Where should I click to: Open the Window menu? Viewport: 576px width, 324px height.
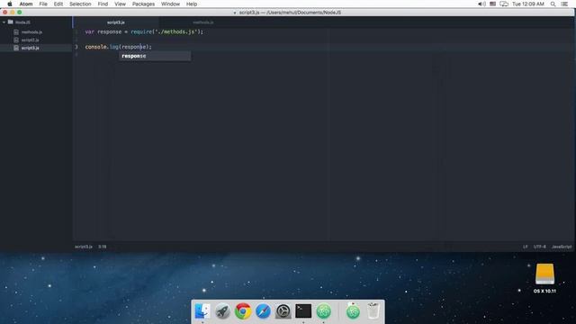[170, 4]
